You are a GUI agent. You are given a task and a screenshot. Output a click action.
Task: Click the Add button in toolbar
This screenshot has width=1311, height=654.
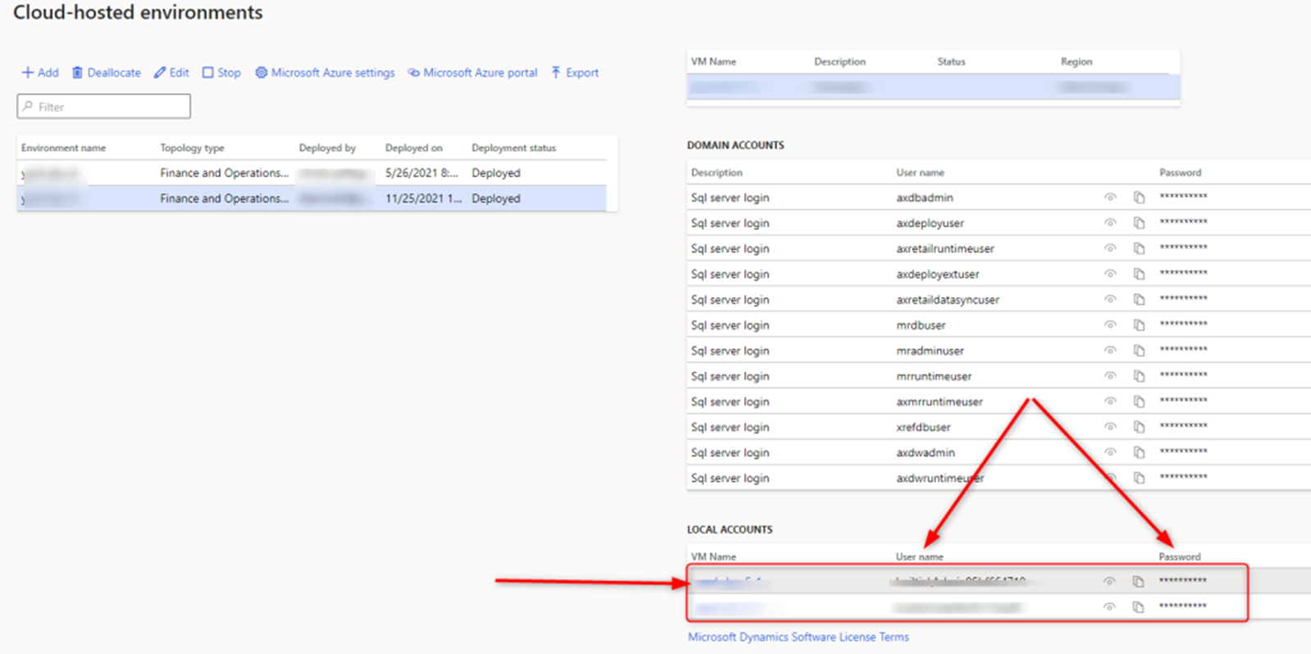coord(40,72)
